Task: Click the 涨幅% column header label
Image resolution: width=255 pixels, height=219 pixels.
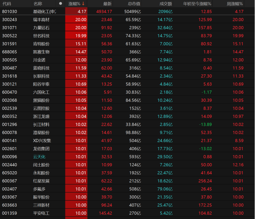Action: (x=74, y=4)
